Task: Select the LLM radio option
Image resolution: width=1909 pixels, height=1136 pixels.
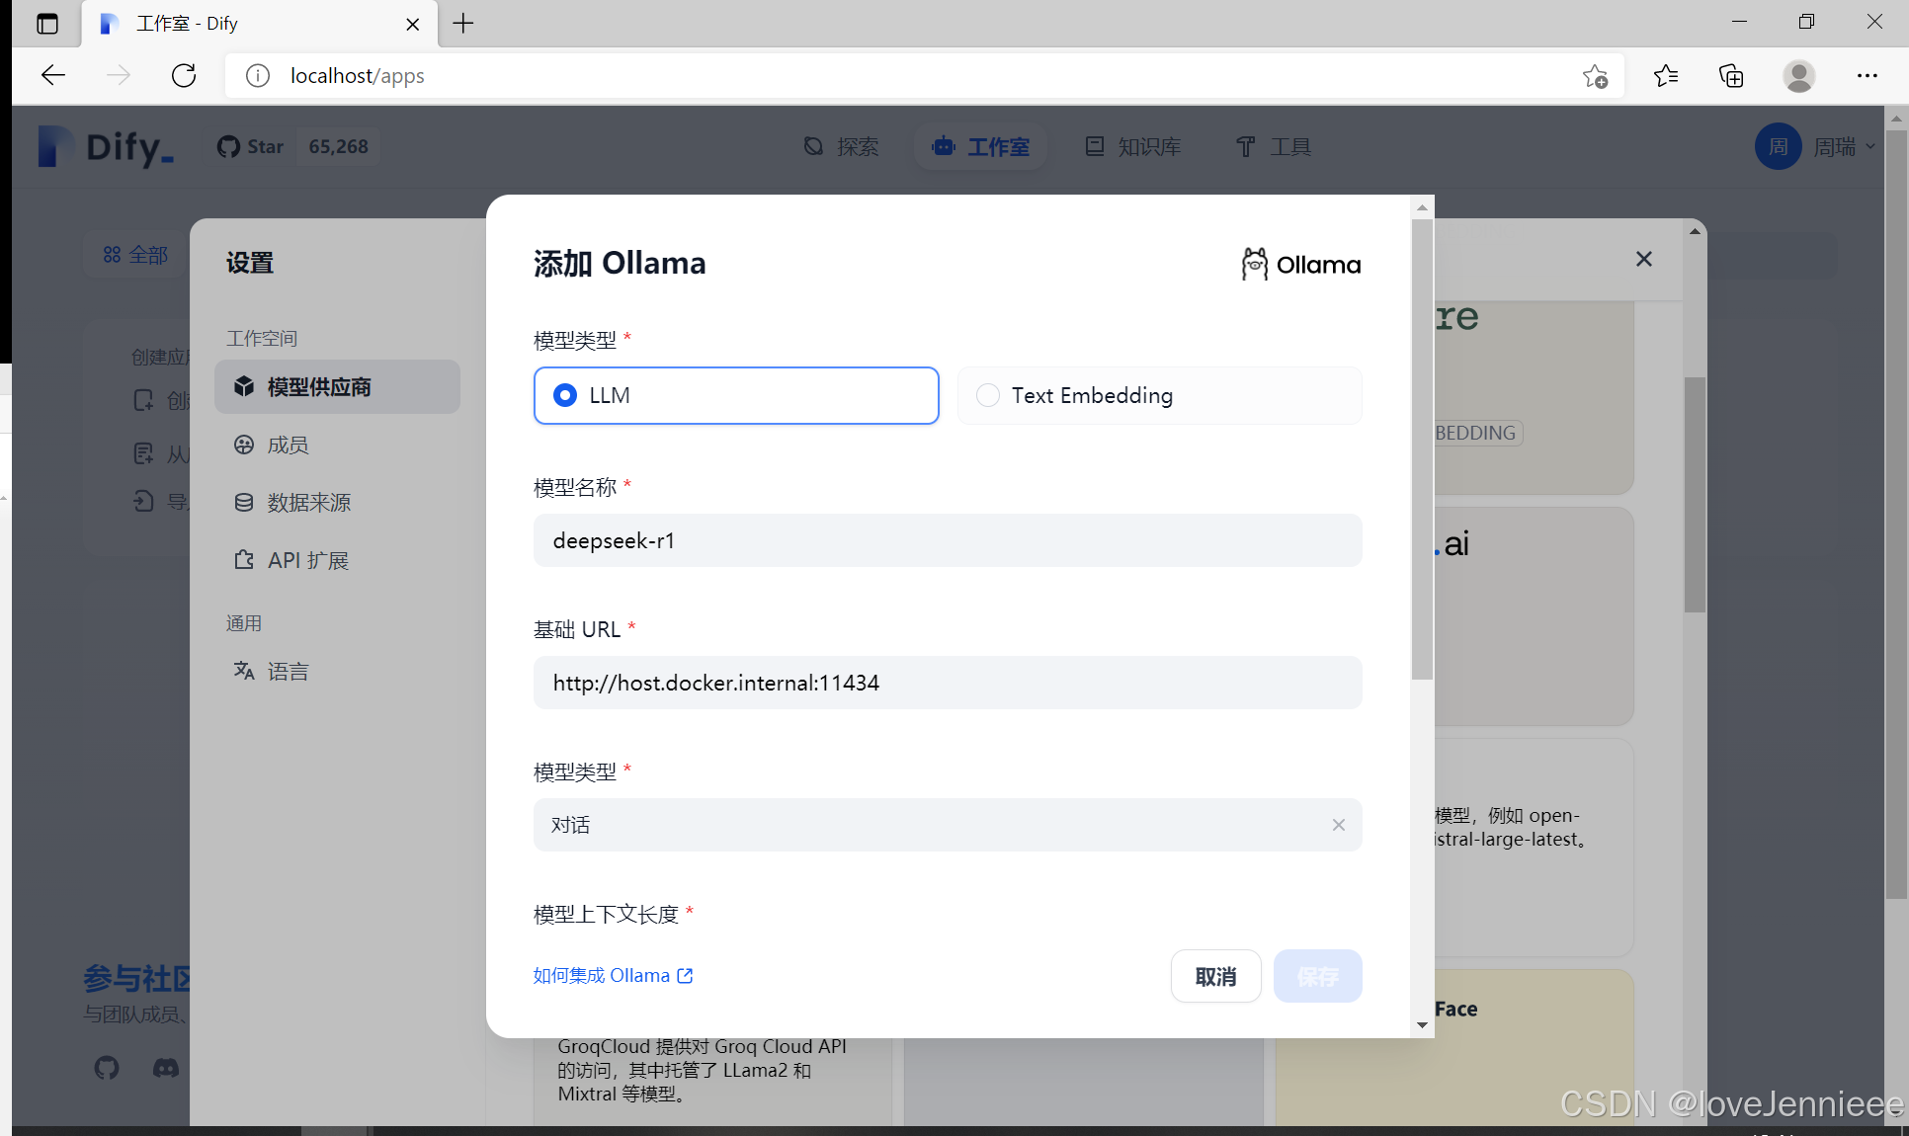Action: click(565, 395)
